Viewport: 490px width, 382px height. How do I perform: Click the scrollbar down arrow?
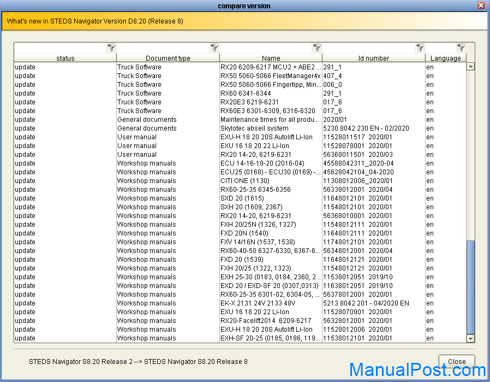tap(470, 338)
